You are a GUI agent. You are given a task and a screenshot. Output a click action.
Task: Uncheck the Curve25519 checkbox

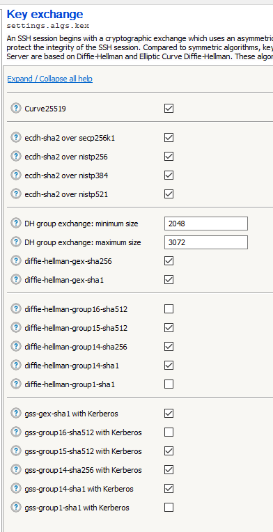tap(169, 108)
